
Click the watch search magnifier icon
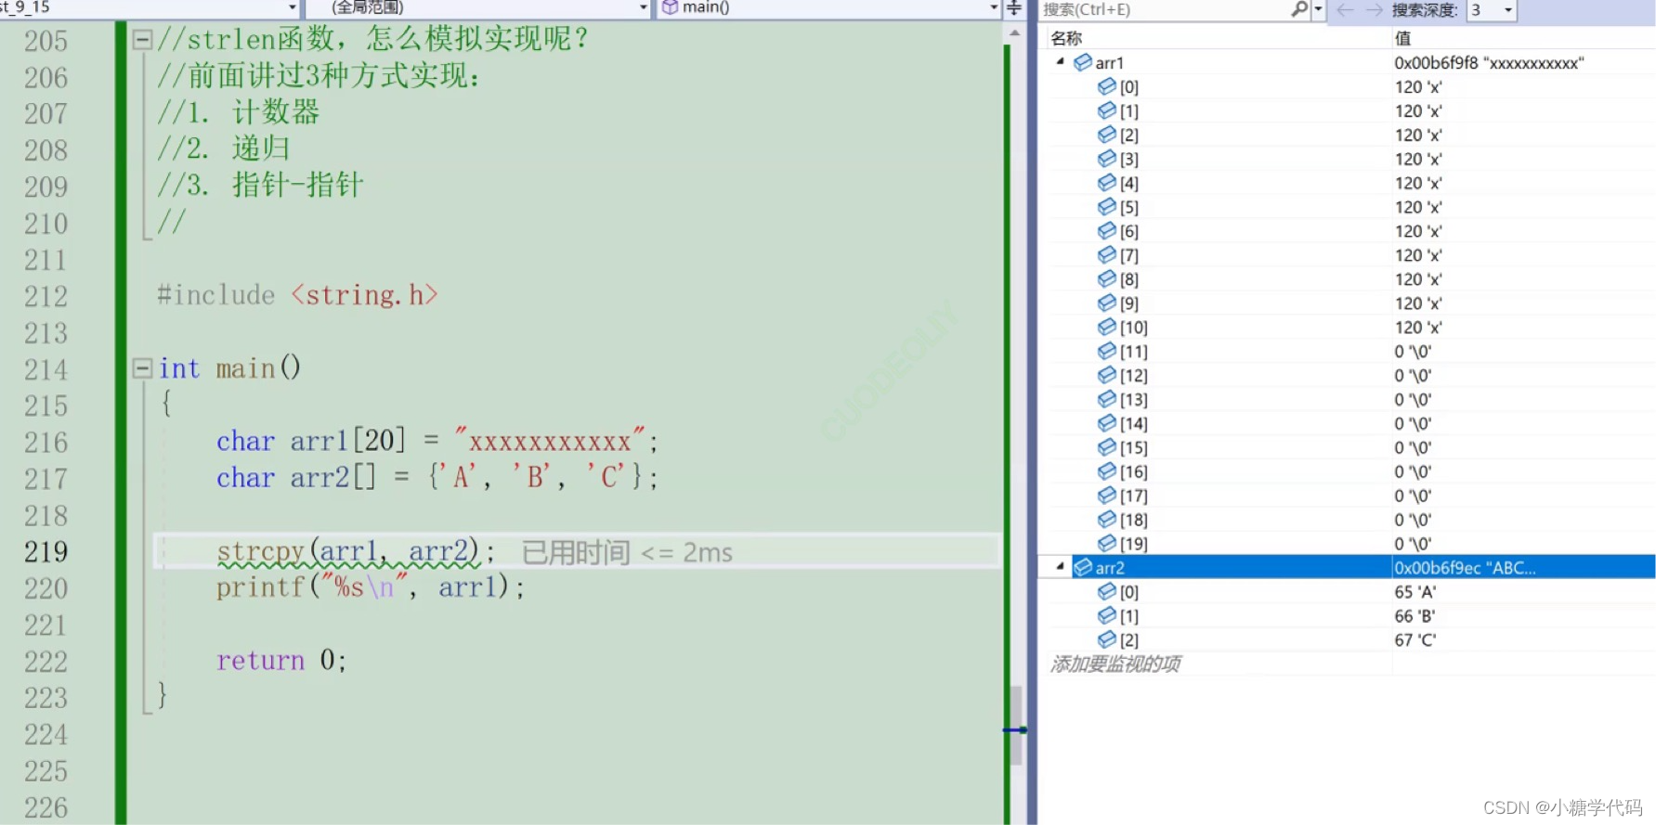[x=1299, y=9]
